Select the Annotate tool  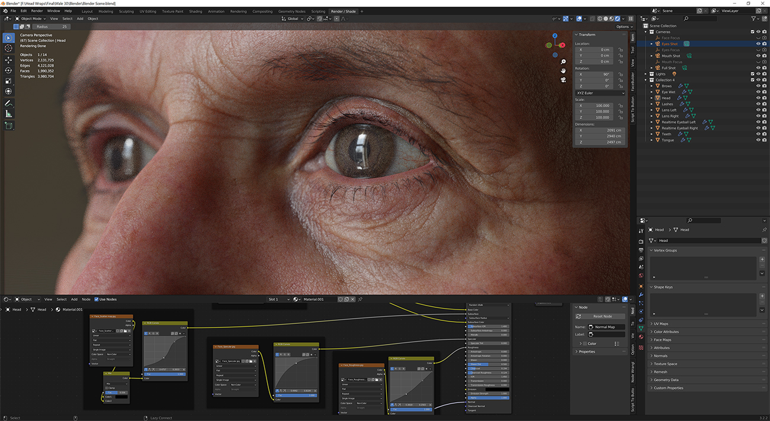(x=8, y=103)
